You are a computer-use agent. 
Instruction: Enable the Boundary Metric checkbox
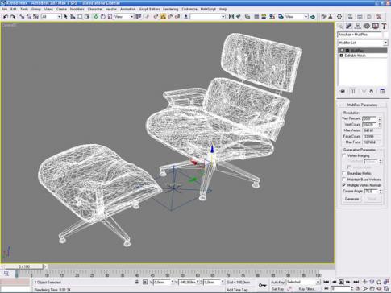344,173
